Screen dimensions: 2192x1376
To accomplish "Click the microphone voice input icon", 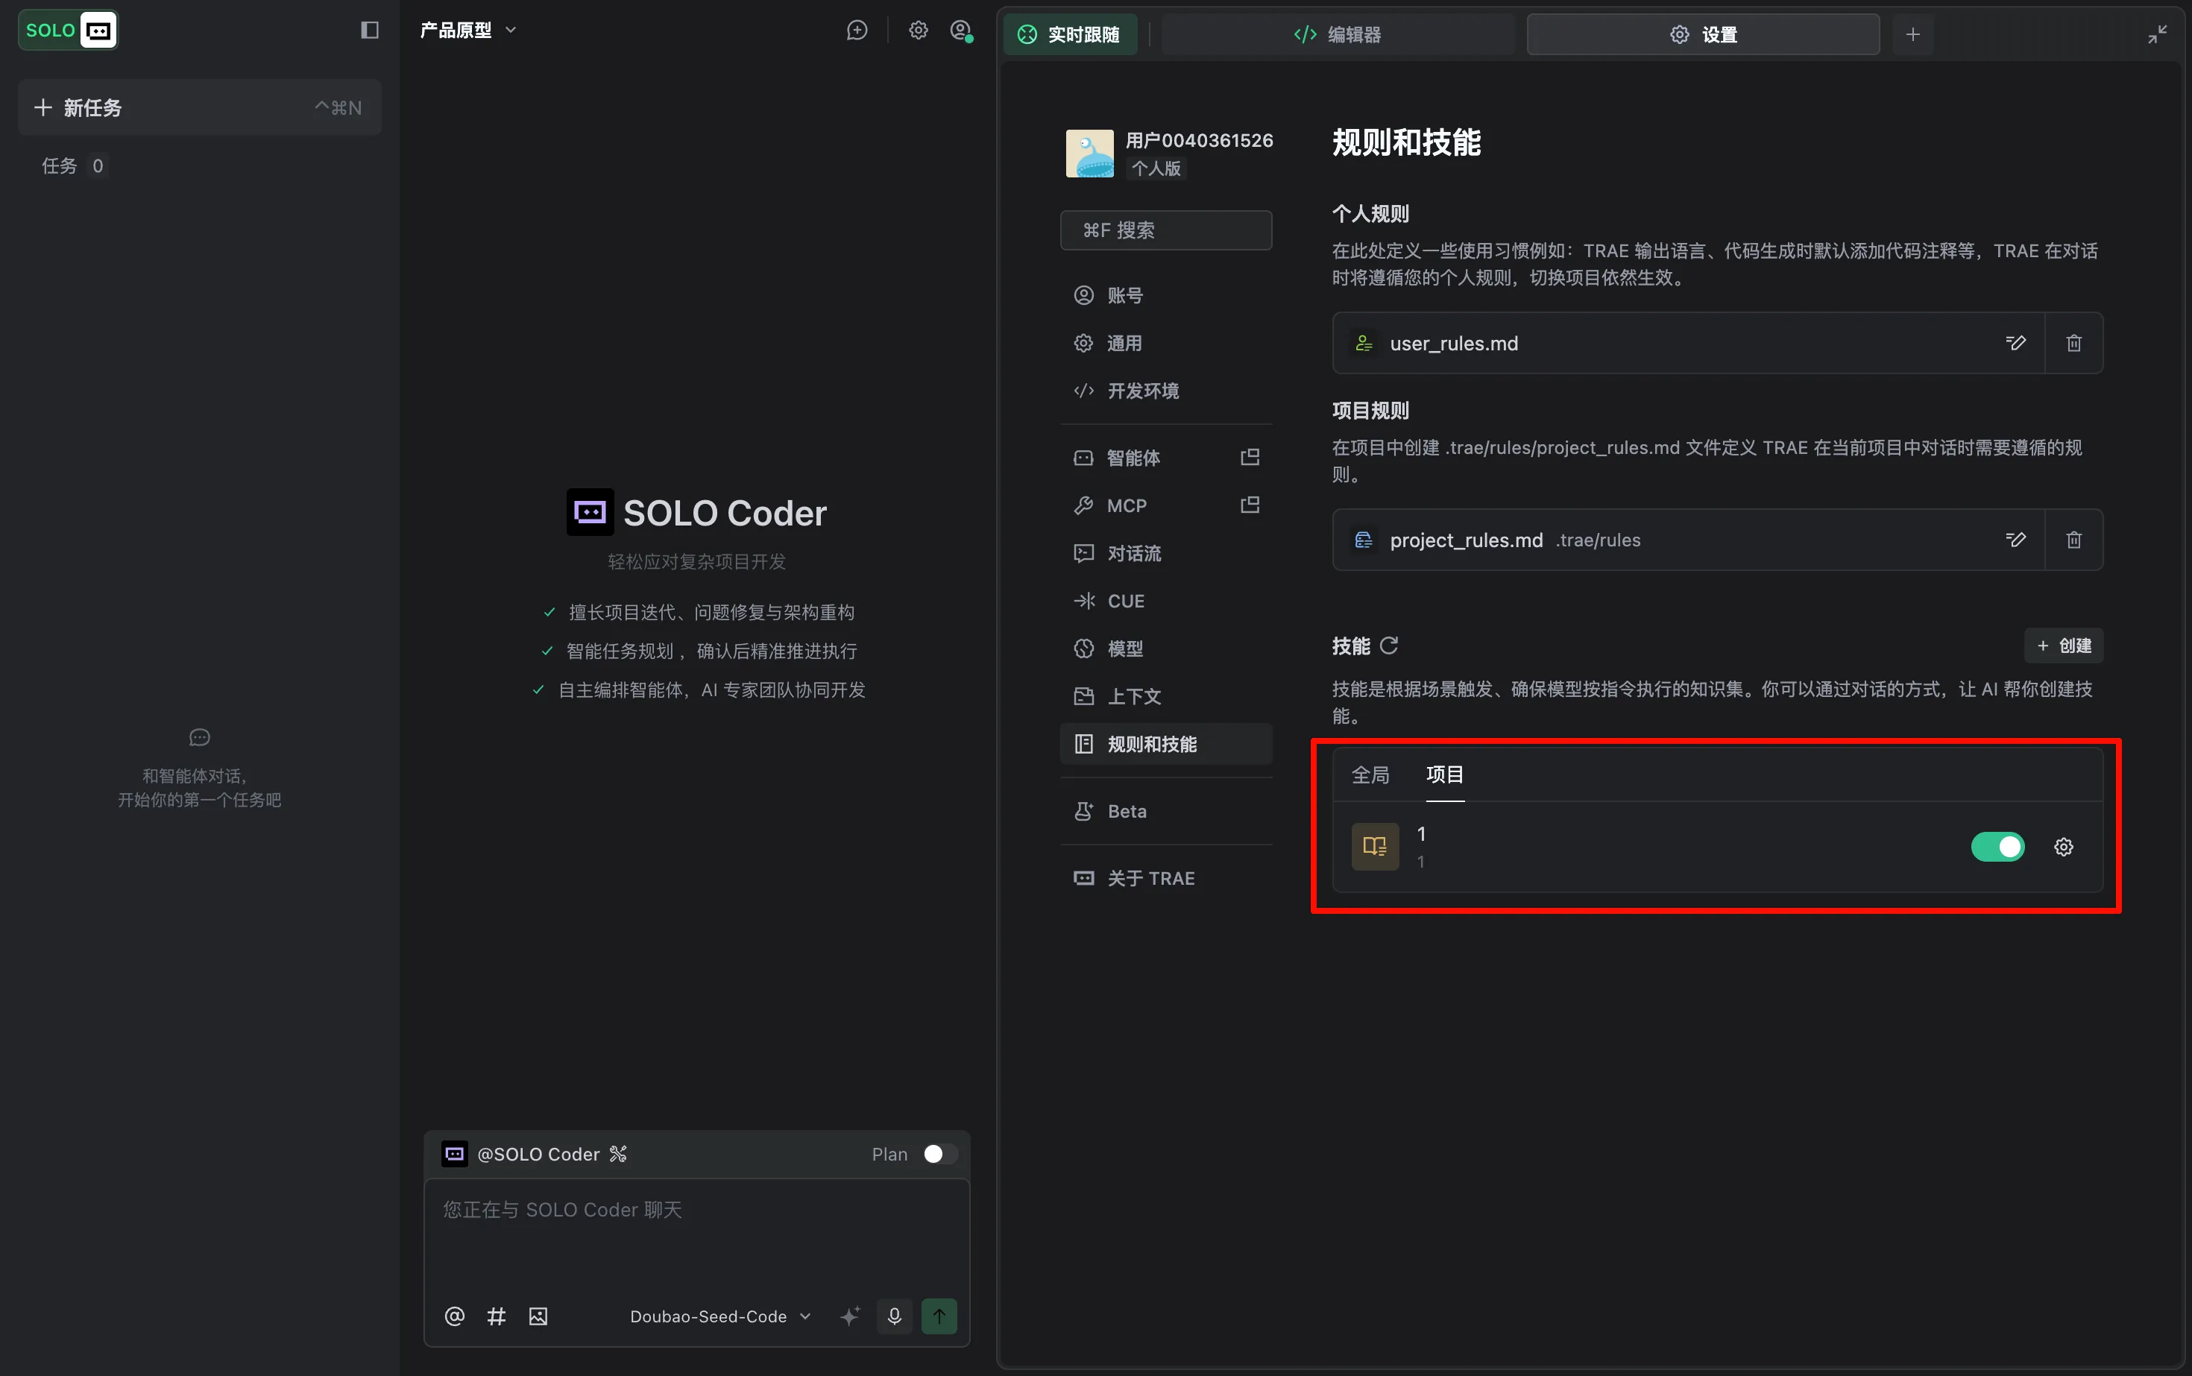I will (x=894, y=1316).
